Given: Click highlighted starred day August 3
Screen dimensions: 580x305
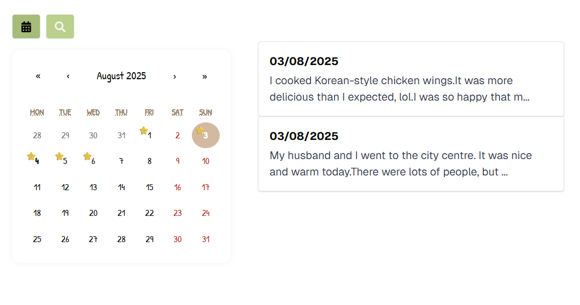Looking at the screenshot, I should (x=206, y=136).
